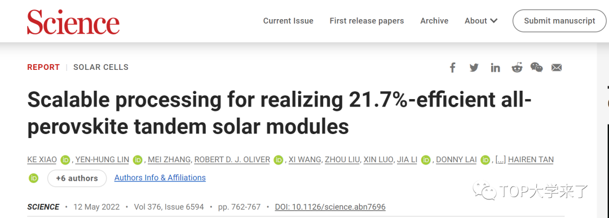Viewport: 609px width, 218px height.
Task: Expand the +6 authors list
Action: [x=77, y=179]
